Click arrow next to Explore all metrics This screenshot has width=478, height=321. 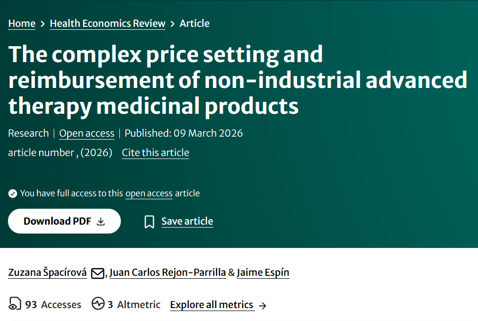tap(263, 305)
